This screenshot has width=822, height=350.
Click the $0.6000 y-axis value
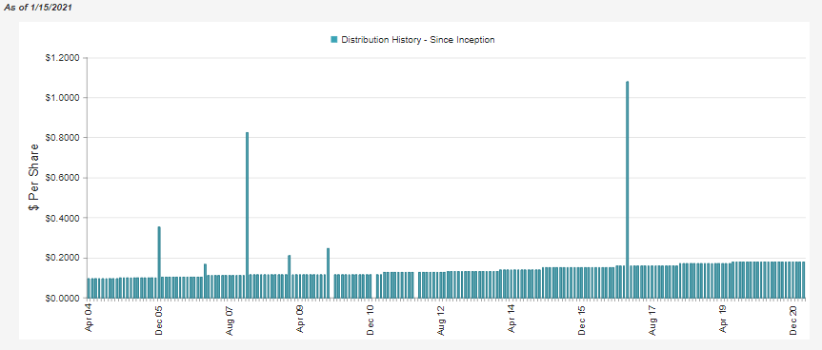(62, 178)
